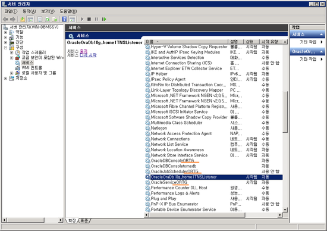Sort by the 이름 column header
The width and height of the screenshot is (327, 231).
186,42
